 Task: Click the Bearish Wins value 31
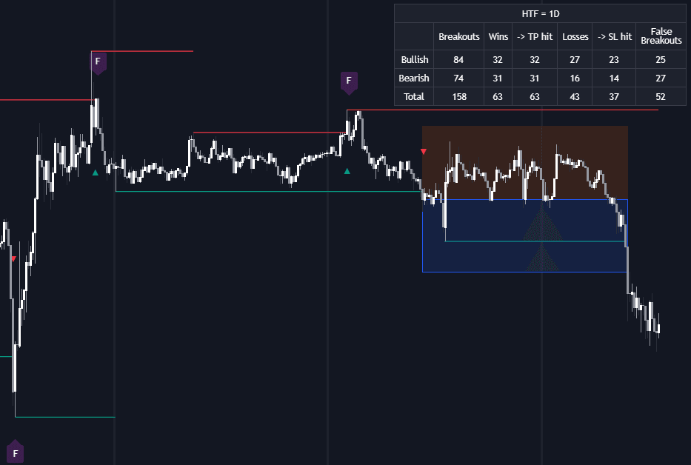tap(498, 78)
